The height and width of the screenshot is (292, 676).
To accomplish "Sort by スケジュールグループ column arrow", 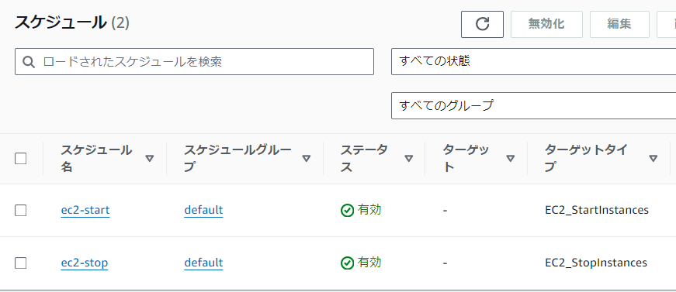I will (307, 159).
